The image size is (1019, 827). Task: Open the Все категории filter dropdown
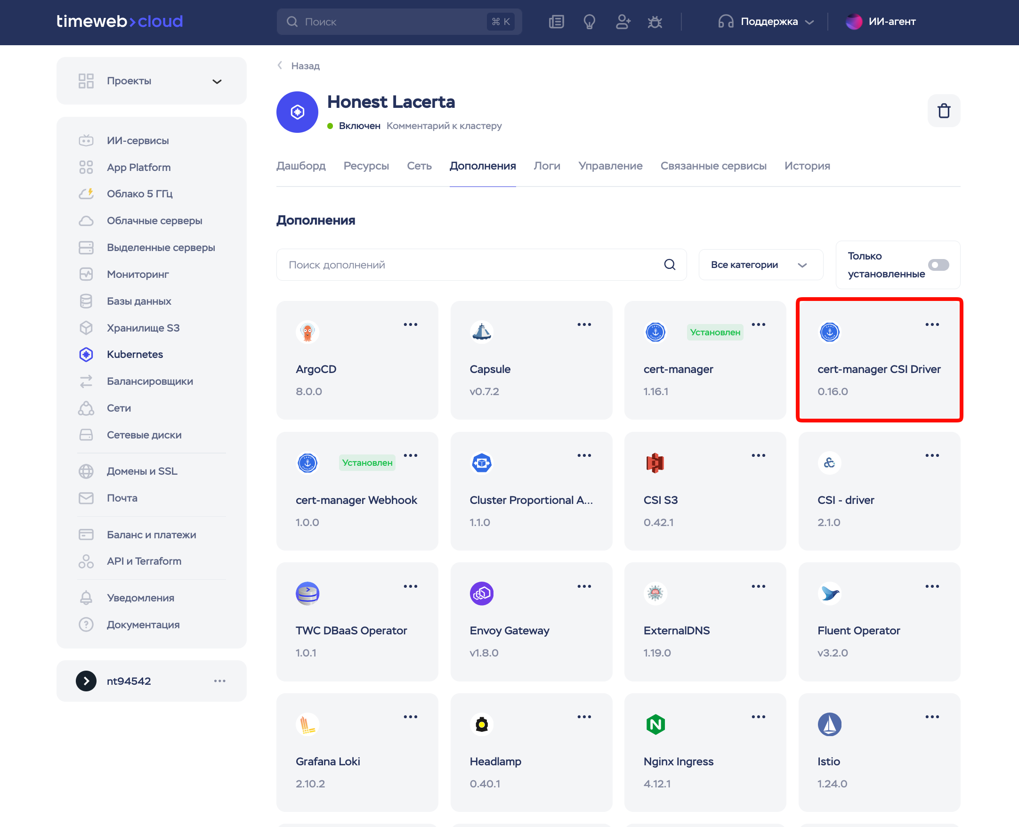click(x=761, y=264)
